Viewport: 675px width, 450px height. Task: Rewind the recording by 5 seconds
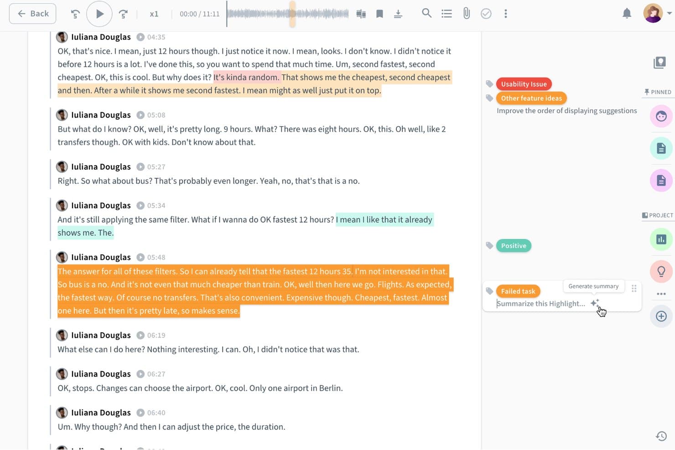coord(76,14)
